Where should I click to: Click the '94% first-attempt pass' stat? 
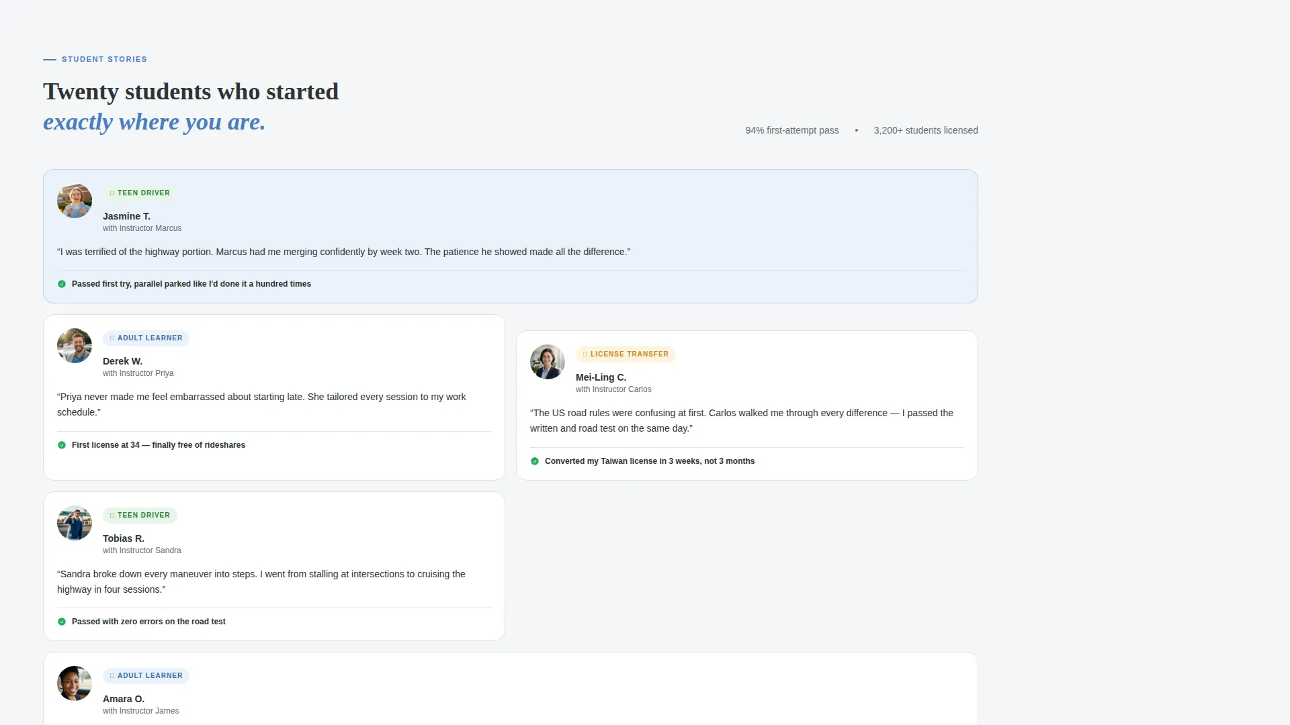click(792, 130)
